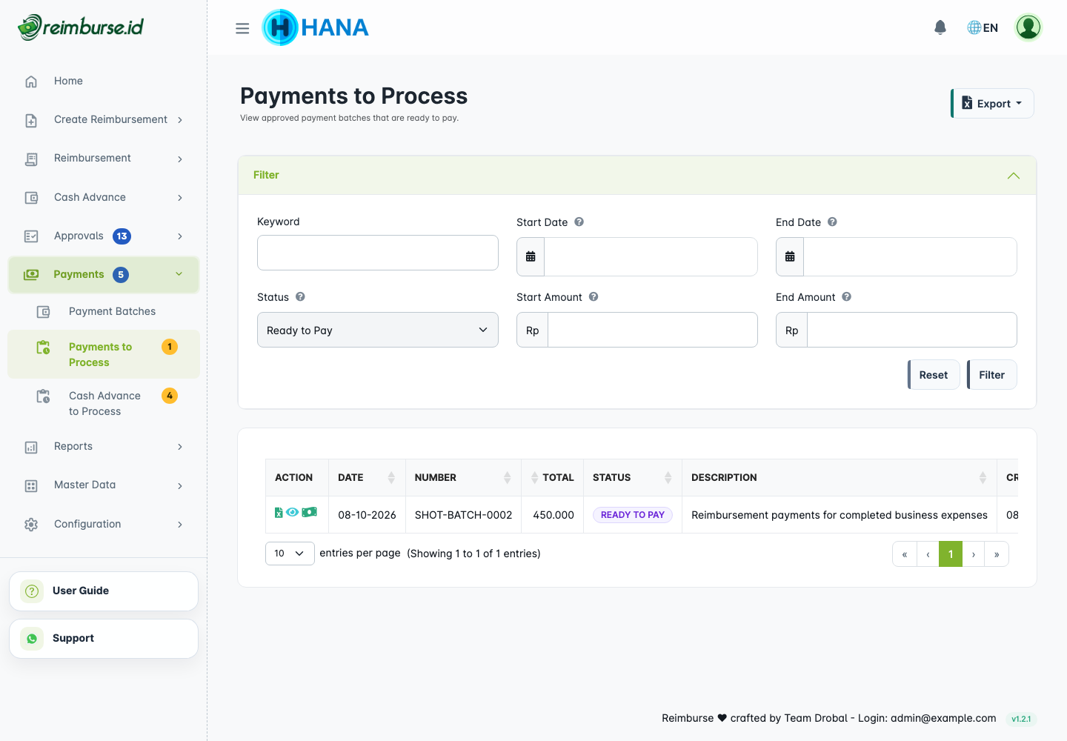Collapse the Filter panel chevron
Viewport: 1067px width, 741px height.
click(1014, 176)
